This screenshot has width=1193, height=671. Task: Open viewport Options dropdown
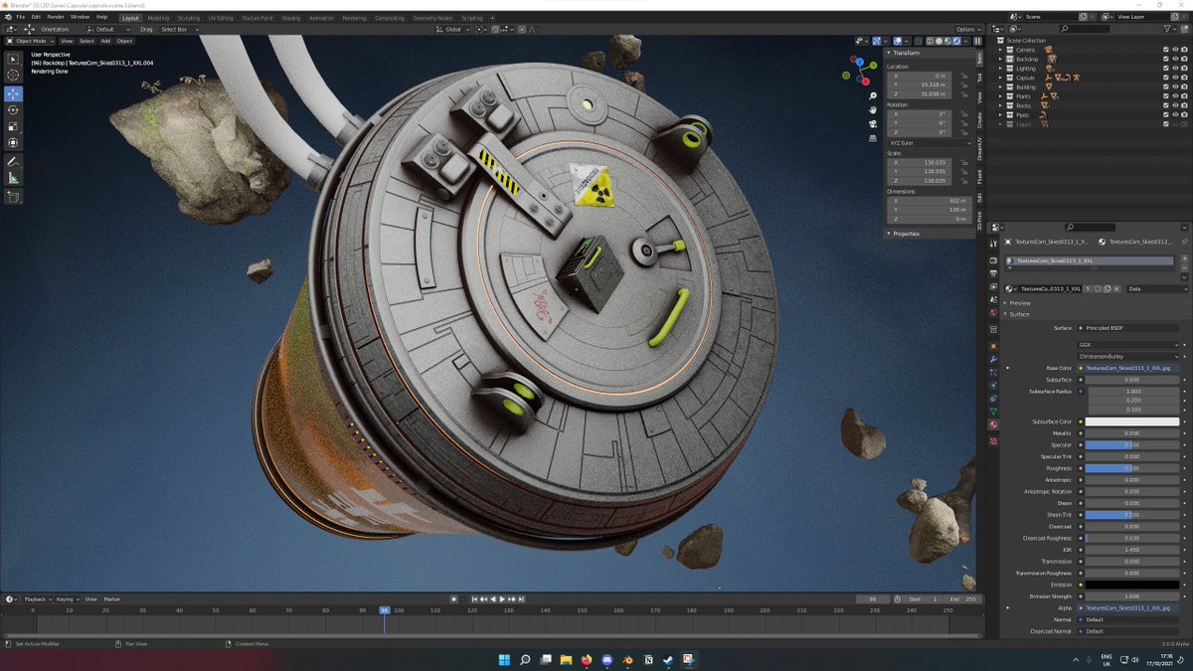(x=967, y=29)
